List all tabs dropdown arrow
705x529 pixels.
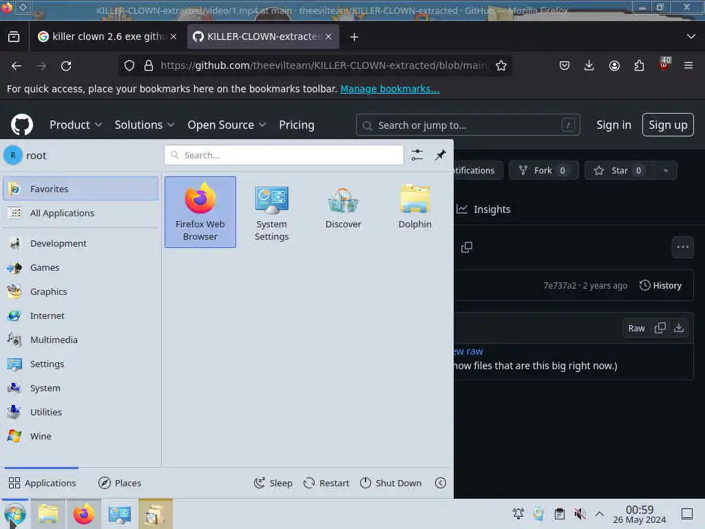pos(691,37)
